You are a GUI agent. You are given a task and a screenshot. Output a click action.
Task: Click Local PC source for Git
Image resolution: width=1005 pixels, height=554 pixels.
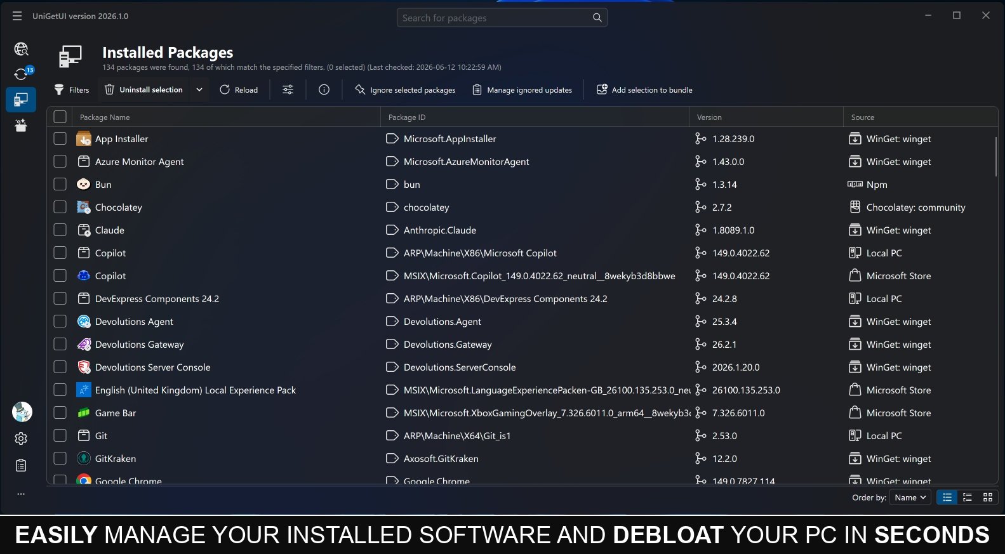(x=884, y=436)
